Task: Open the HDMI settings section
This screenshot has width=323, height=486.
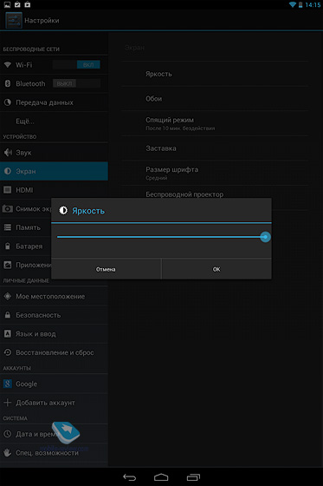Action: coord(54,190)
